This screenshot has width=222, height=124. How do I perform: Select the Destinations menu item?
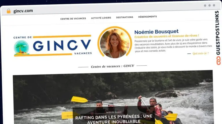coord(125,17)
